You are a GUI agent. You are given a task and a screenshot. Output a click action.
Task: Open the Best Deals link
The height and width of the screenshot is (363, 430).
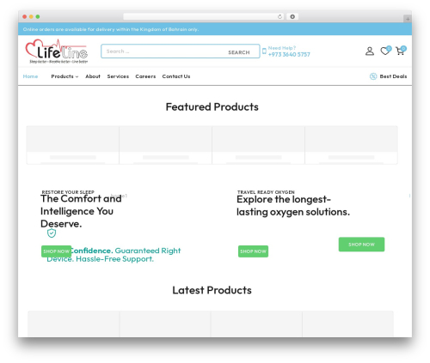pos(393,76)
